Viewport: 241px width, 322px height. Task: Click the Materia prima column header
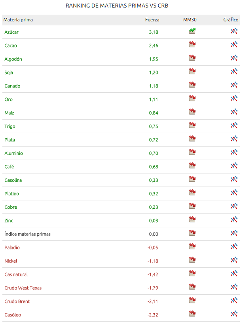18,20
